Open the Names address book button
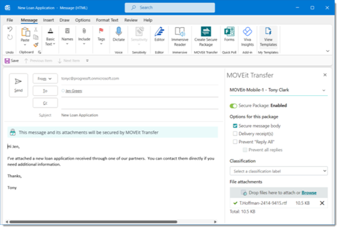The height and width of the screenshot is (229, 339). pyautogui.click(x=67, y=36)
